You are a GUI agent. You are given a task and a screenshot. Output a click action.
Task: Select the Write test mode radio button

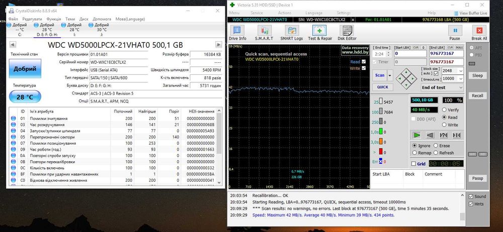coord(444,125)
